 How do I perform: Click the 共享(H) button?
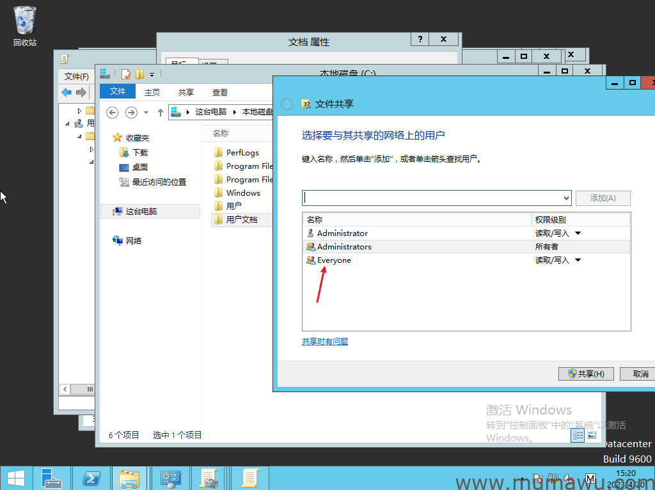click(x=586, y=374)
